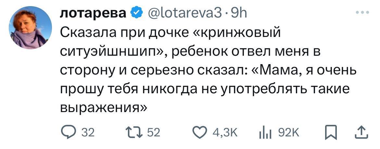380x149 pixels.
Task: Share the tweet via the upload arrow icon
Action: [x=362, y=132]
